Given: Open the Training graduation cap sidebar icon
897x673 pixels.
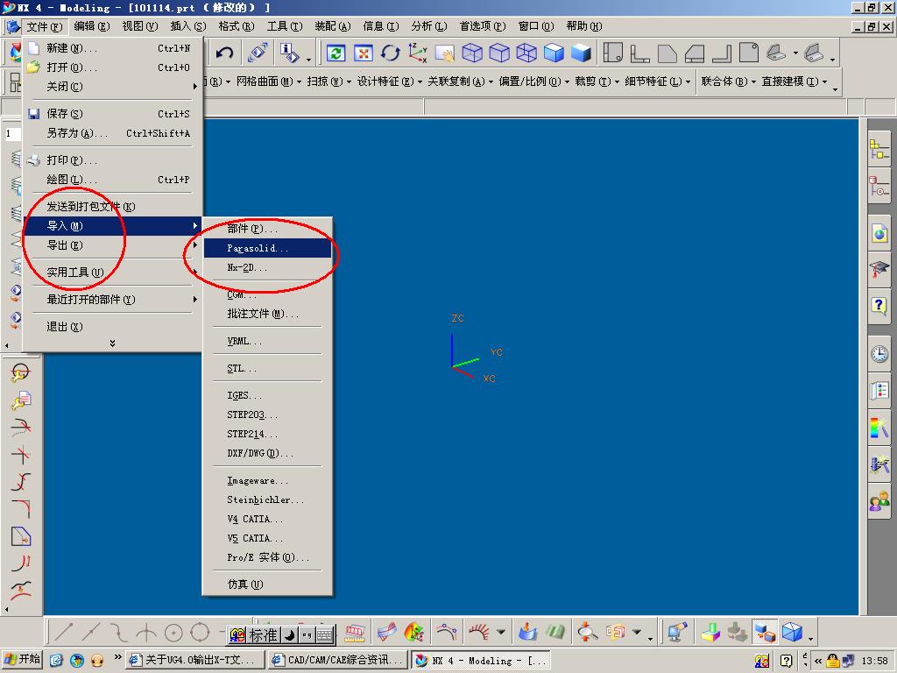Looking at the screenshot, I should coord(879,270).
